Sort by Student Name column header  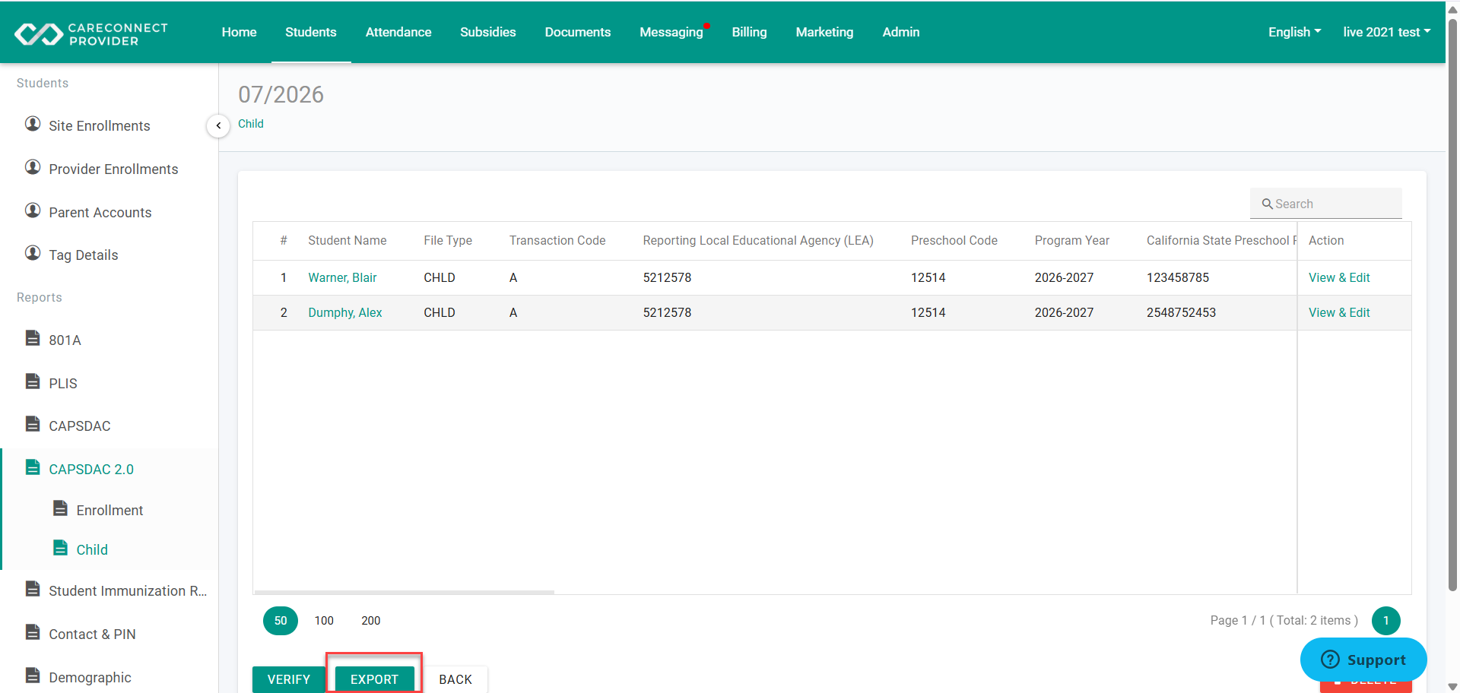click(x=348, y=241)
